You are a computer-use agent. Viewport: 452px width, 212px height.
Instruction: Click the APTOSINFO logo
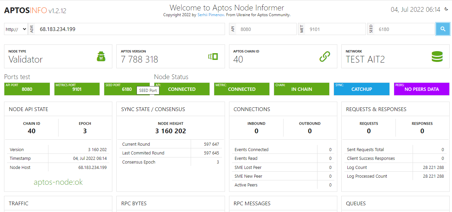click(25, 10)
